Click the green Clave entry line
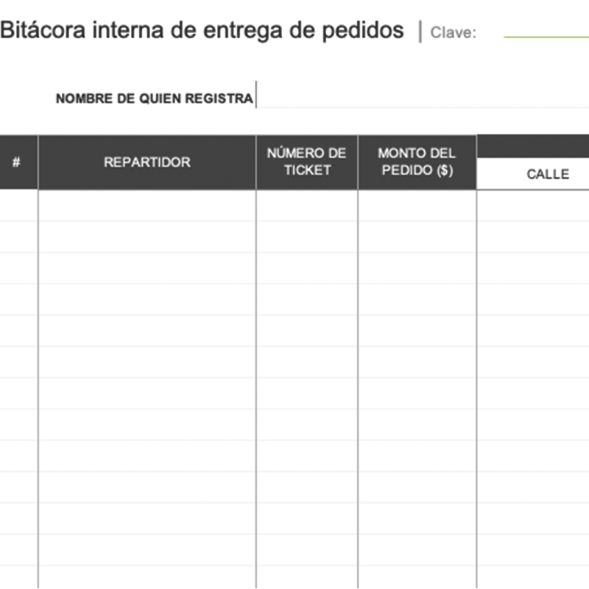This screenshot has width=589, height=589. (x=546, y=37)
